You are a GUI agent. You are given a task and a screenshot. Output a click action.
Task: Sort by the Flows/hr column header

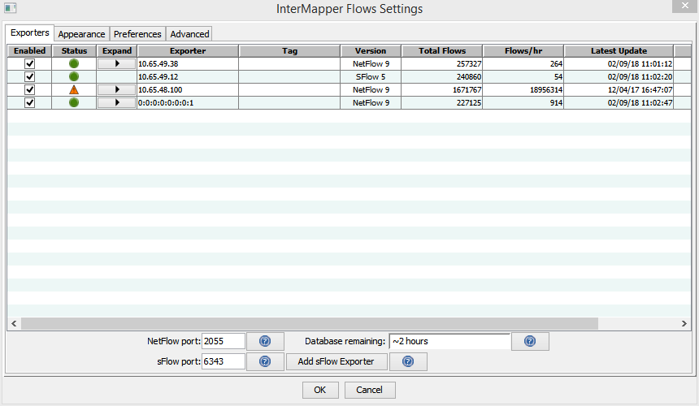pos(523,50)
